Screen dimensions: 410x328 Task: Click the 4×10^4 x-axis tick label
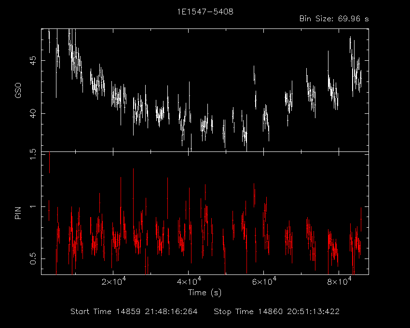click(x=189, y=282)
